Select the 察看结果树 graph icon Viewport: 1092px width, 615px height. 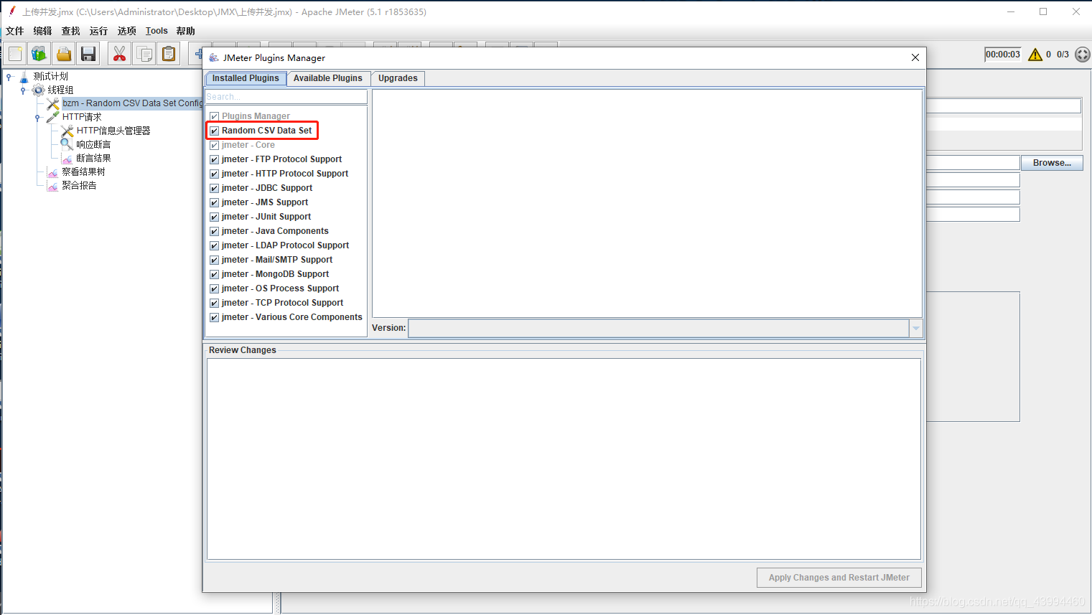[x=52, y=172]
